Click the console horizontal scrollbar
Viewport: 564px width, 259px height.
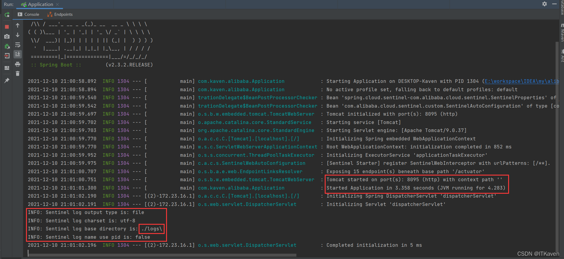click(162, 255)
